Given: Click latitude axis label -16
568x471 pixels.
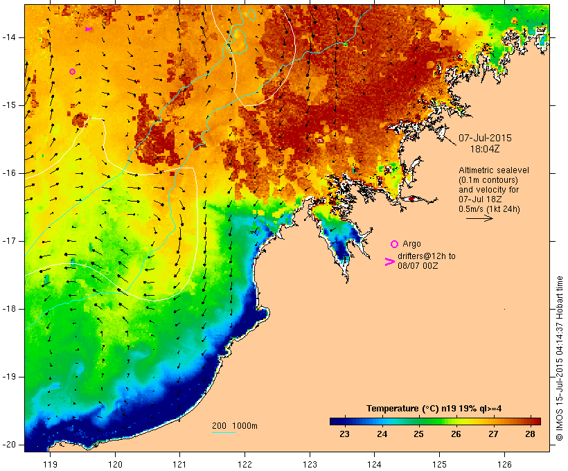Looking at the screenshot, I should click(9, 173).
